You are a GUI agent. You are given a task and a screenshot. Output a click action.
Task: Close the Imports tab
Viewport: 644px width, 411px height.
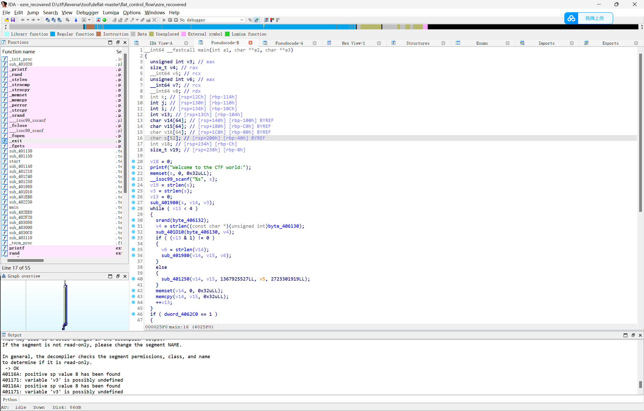point(571,43)
